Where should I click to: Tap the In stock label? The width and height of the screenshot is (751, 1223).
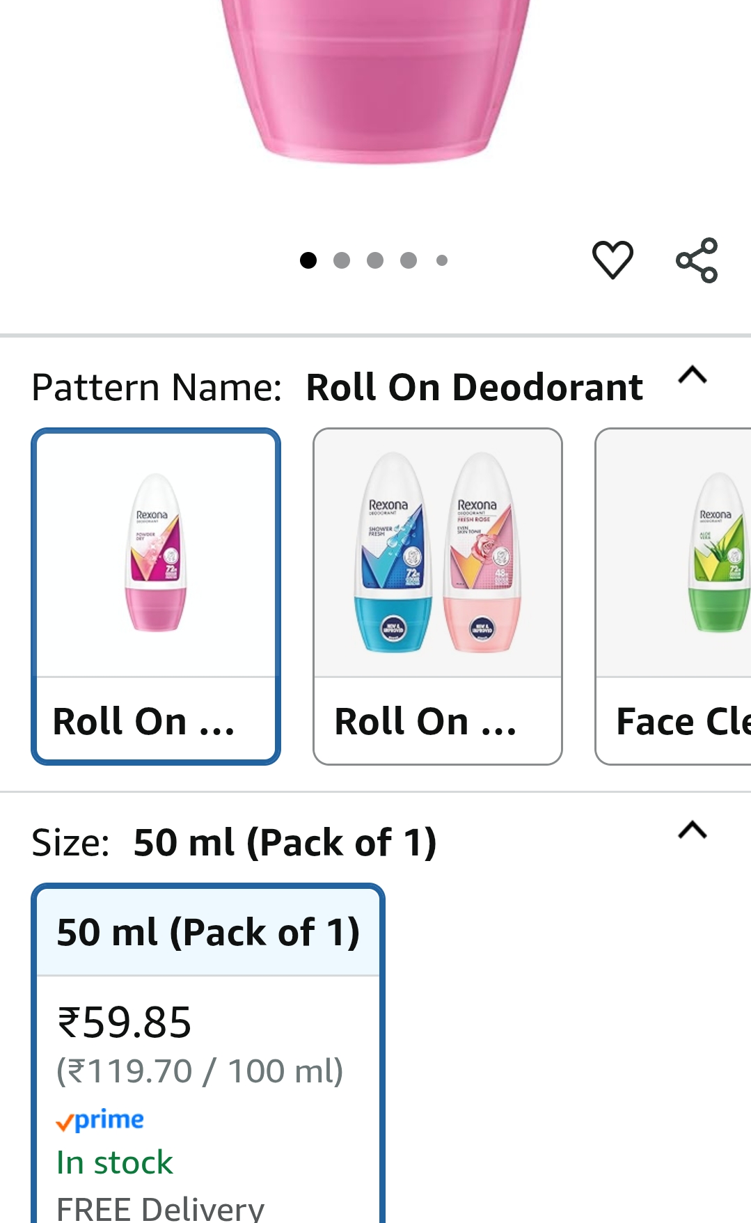pos(115,1162)
